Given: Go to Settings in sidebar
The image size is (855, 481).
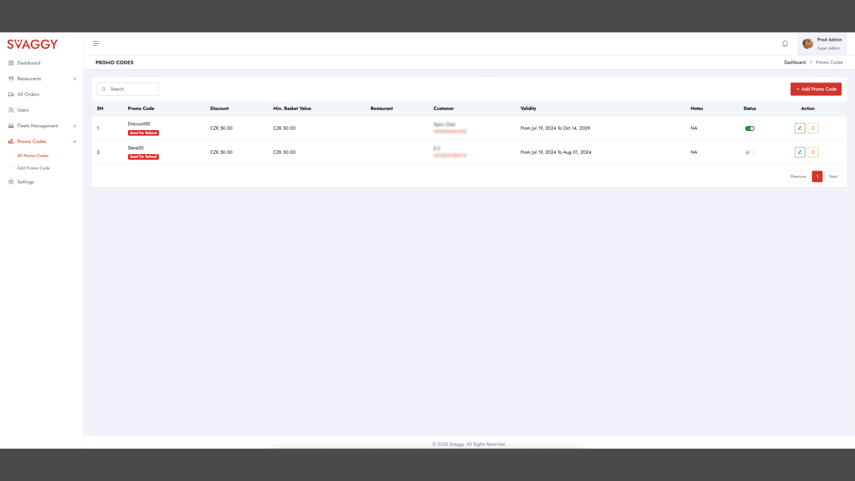Looking at the screenshot, I should point(25,182).
